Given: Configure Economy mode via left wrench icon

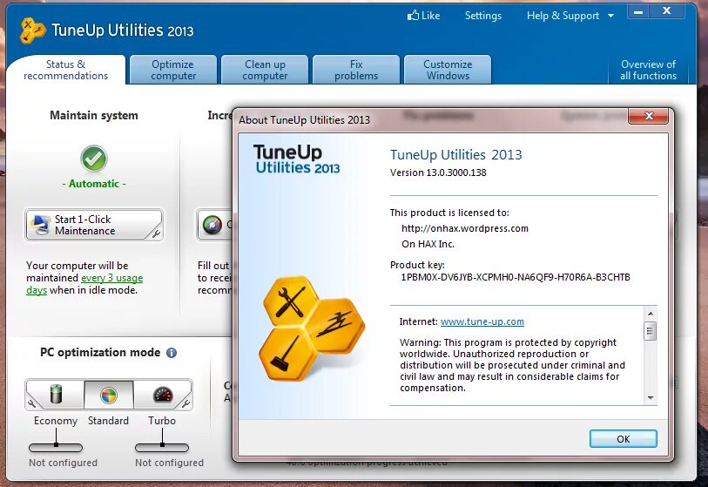Looking at the screenshot, I should pyautogui.click(x=31, y=403).
